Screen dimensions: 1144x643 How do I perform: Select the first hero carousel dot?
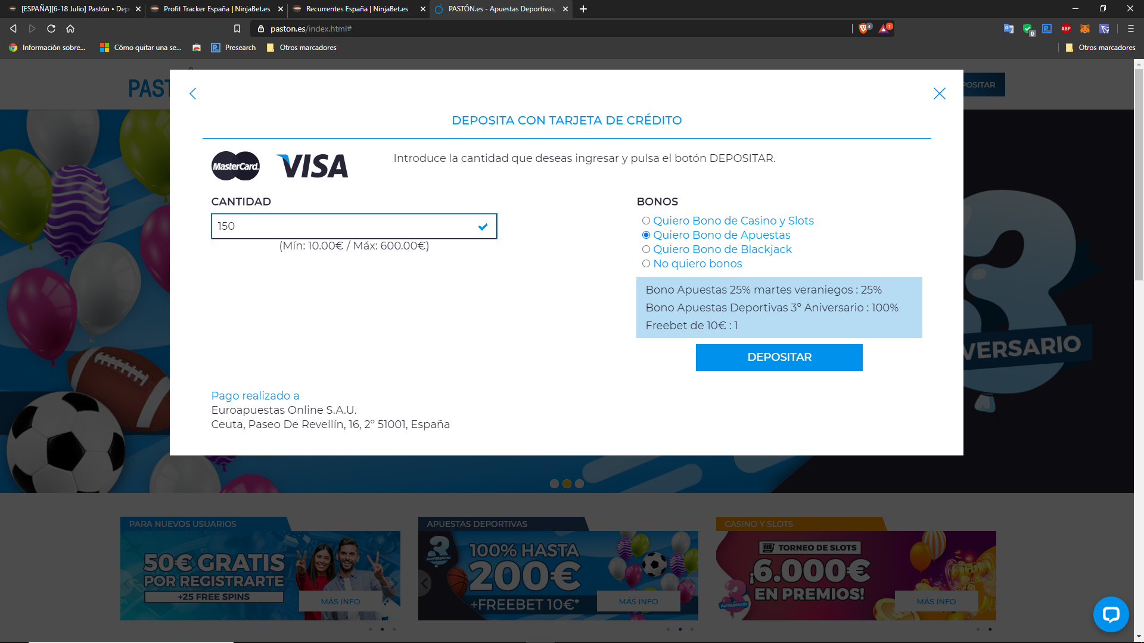pos(554,483)
